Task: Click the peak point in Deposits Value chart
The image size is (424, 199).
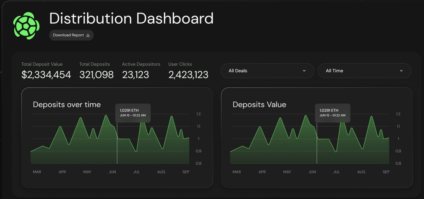Action: click(x=305, y=116)
